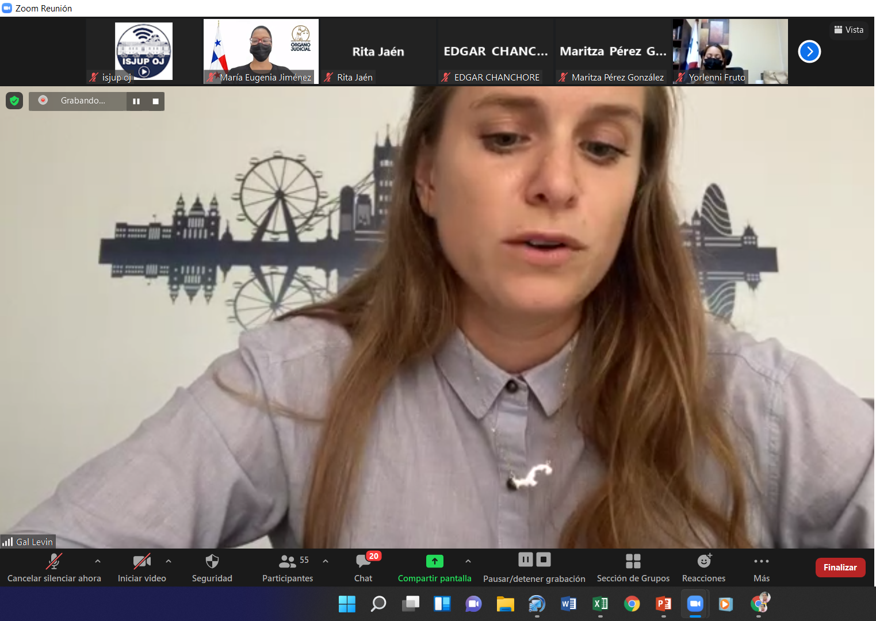Open the Chat panel
The image size is (876, 621).
click(x=363, y=568)
